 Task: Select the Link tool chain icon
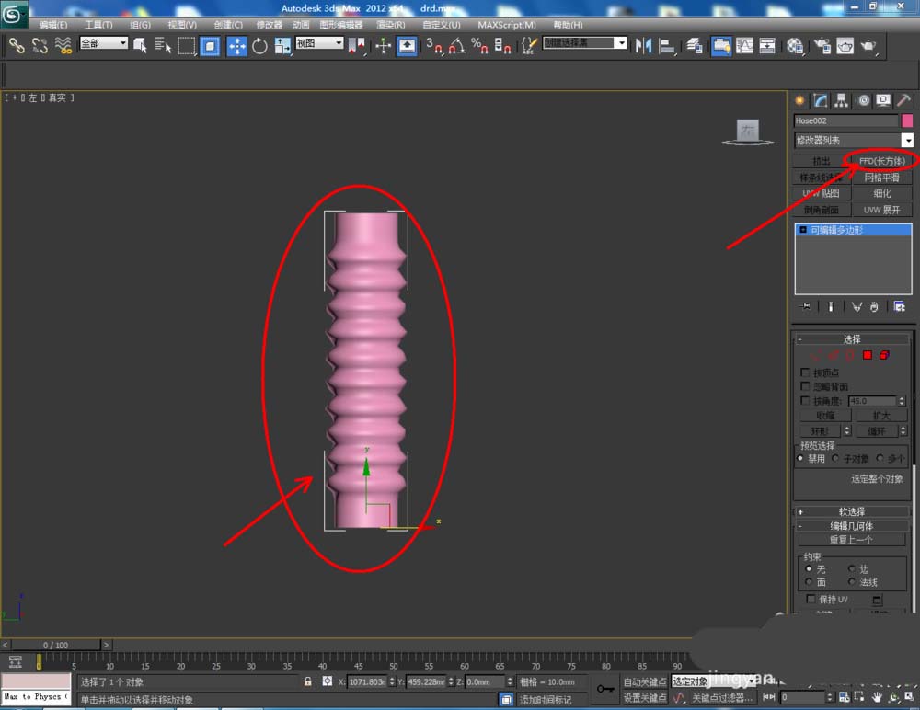coord(17,45)
